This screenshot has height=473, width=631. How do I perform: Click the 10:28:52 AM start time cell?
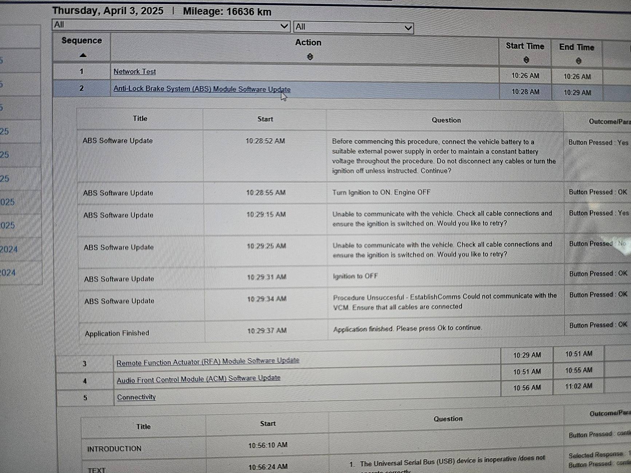coord(265,141)
